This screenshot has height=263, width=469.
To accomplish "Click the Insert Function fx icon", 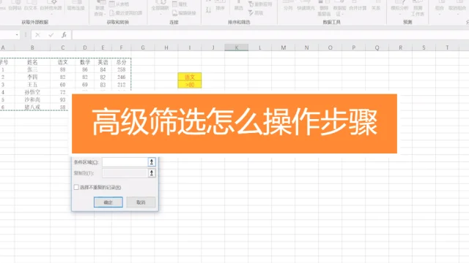I will pos(64,35).
